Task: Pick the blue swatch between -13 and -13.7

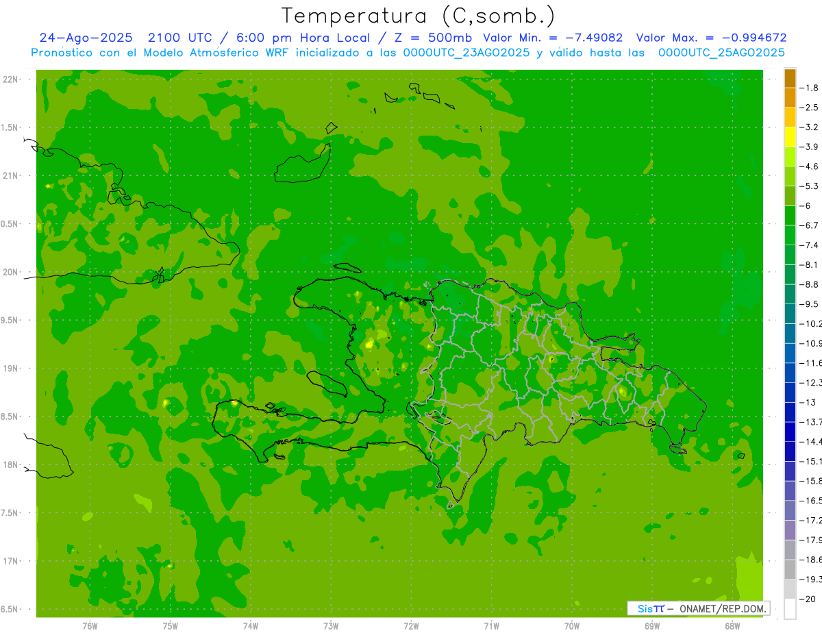Action: [x=790, y=412]
